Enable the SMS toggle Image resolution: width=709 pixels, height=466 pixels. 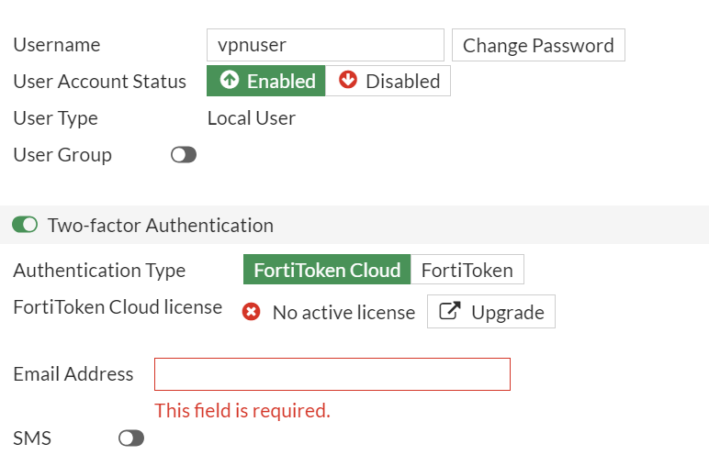point(131,438)
